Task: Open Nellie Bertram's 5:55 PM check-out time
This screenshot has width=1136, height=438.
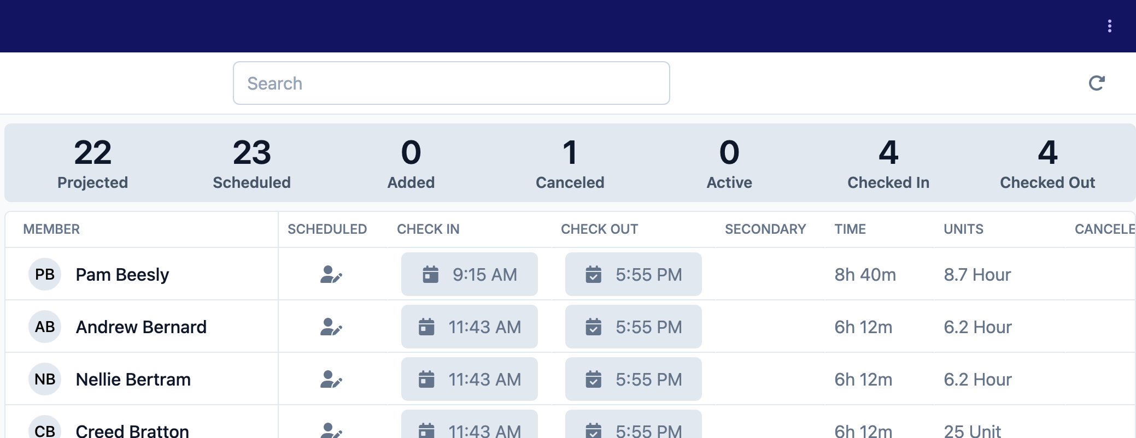Action: click(x=634, y=379)
